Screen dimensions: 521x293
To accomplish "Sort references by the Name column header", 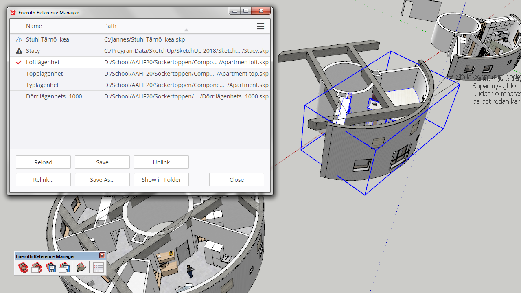I will [34, 26].
